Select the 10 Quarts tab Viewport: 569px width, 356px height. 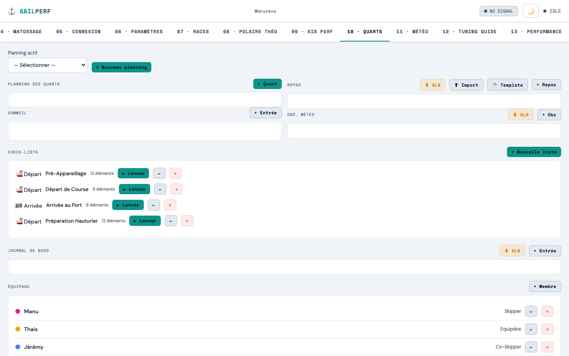(x=365, y=32)
